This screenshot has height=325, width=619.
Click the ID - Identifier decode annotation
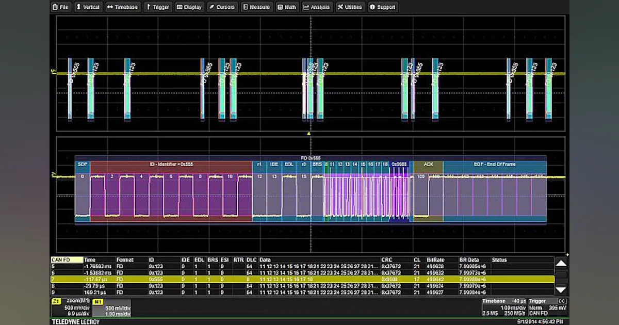171,164
